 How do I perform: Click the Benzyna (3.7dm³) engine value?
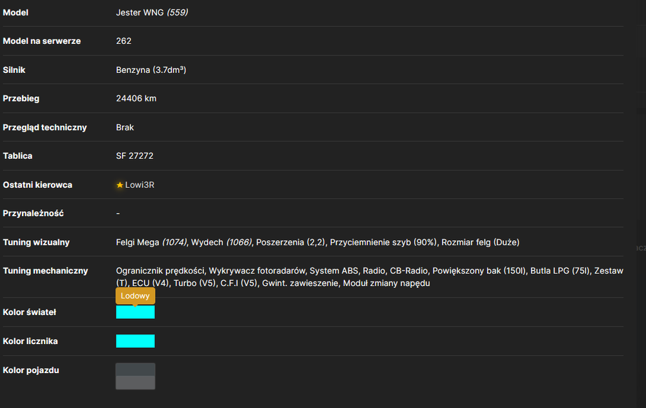point(151,70)
